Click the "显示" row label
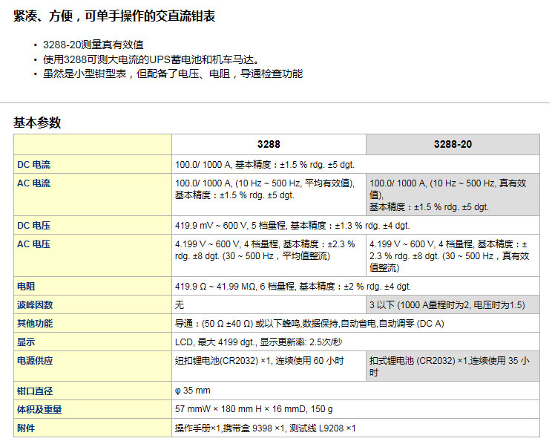Image resolution: width=552 pixels, height=447 pixels. click(x=26, y=342)
